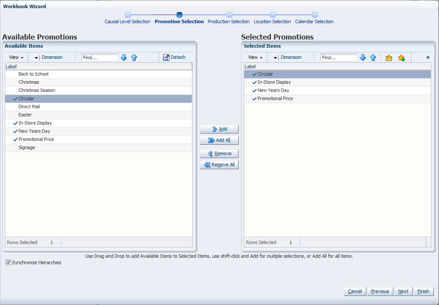Click the Cancel button

355,291
